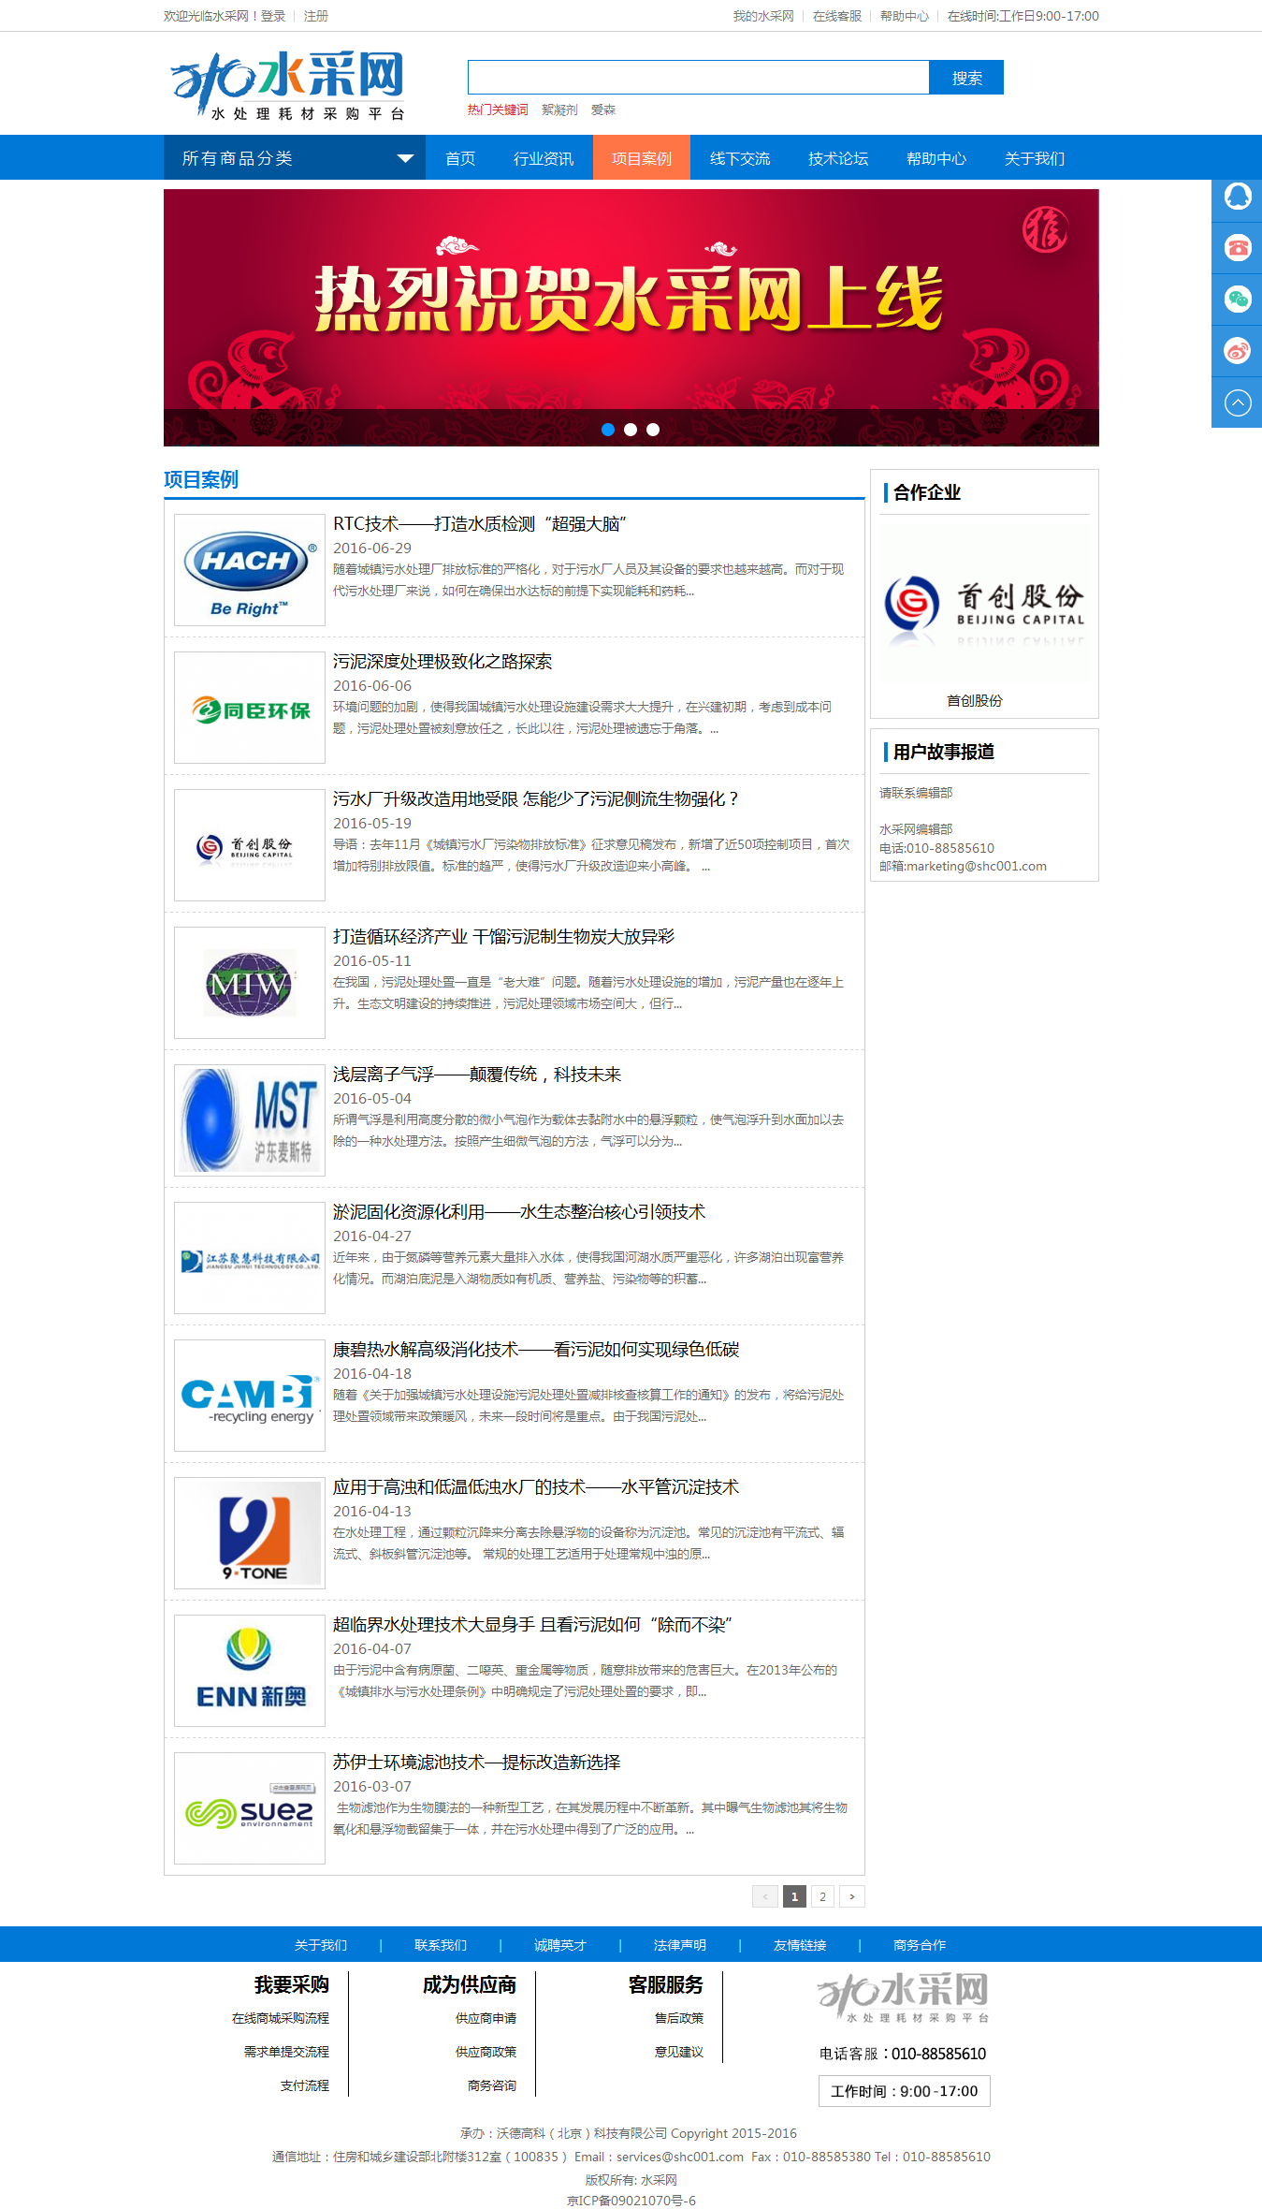Click the 9-TONE logo thumbnail

(x=250, y=1533)
